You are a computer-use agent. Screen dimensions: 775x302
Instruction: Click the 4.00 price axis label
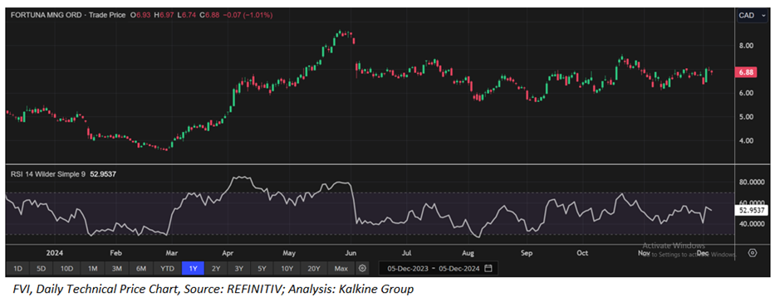coord(746,141)
